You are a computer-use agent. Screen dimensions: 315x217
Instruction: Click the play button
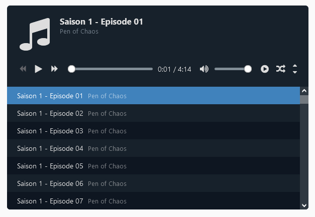pos(38,69)
